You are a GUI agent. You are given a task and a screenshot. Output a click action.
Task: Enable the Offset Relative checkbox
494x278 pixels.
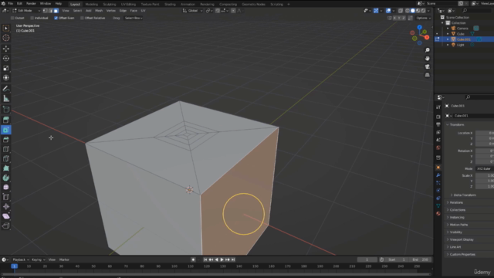[x=82, y=18]
